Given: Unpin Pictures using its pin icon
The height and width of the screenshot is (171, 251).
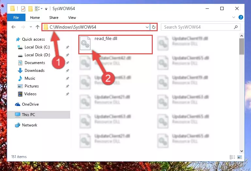Looking at the screenshot, I should (x=67, y=86).
